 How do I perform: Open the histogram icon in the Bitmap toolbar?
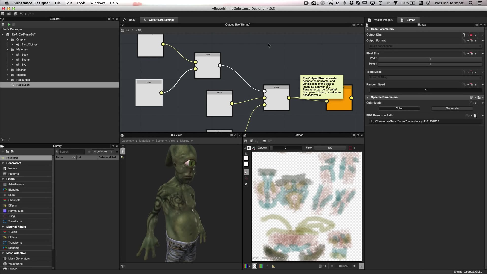click(273, 266)
